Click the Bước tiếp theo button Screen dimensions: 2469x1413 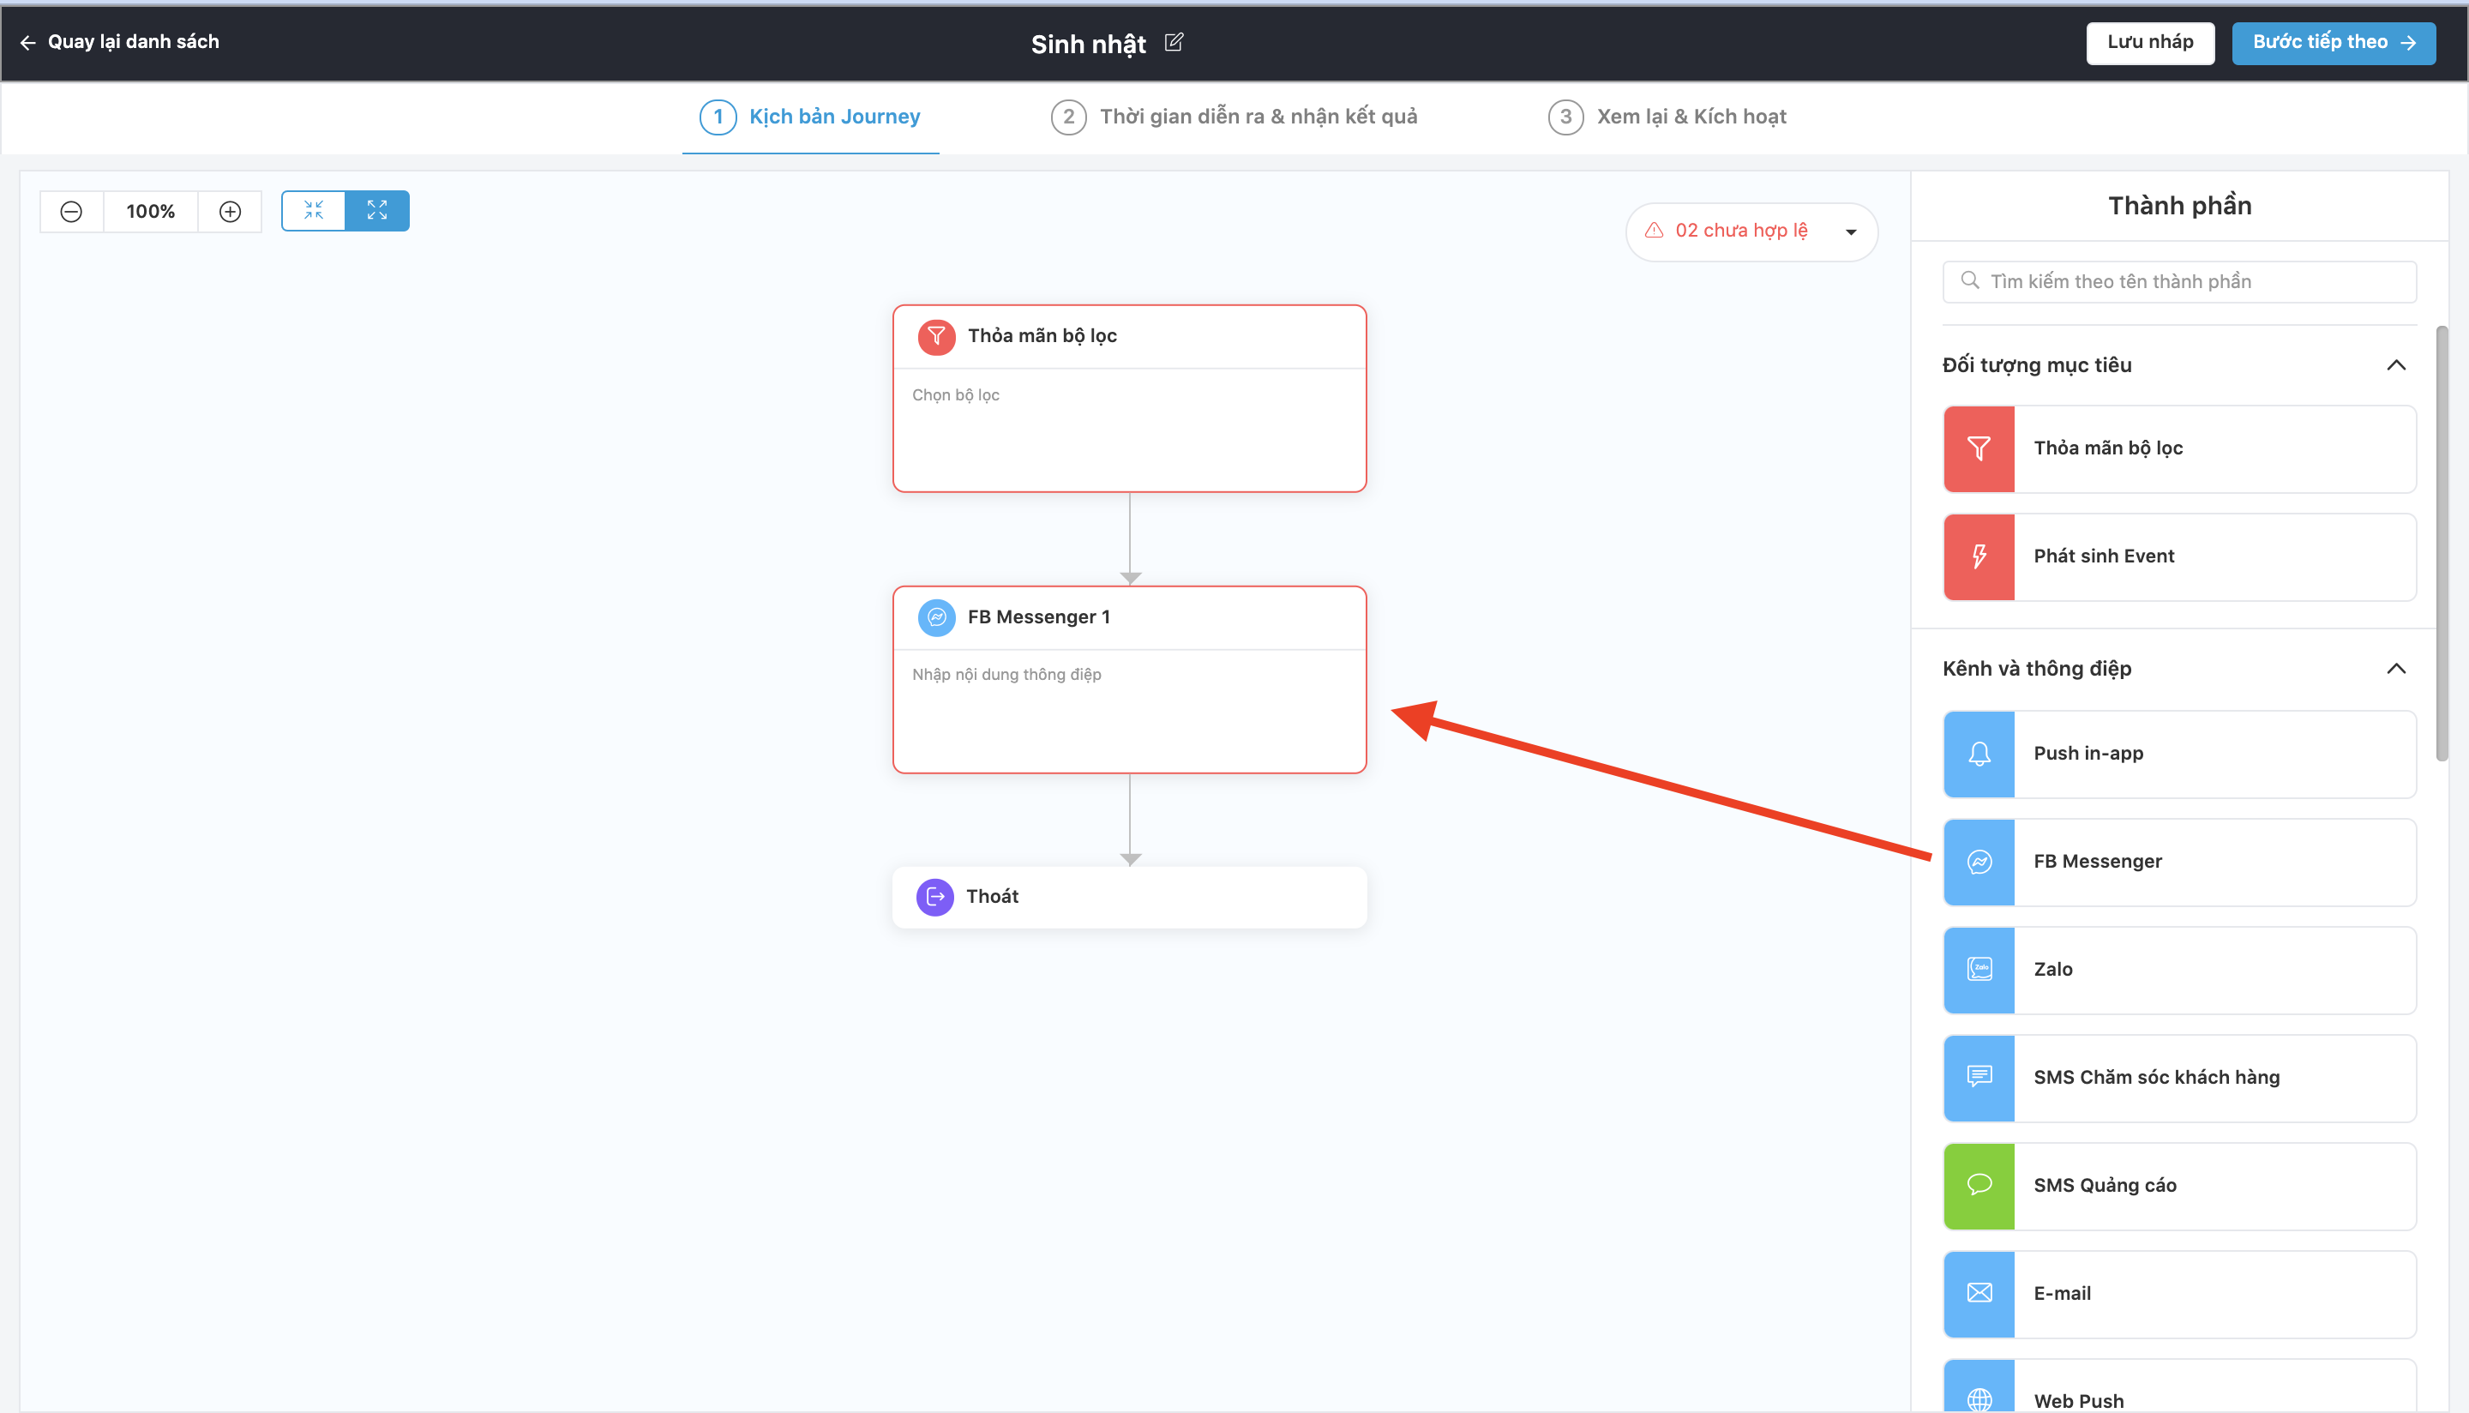point(2334,43)
